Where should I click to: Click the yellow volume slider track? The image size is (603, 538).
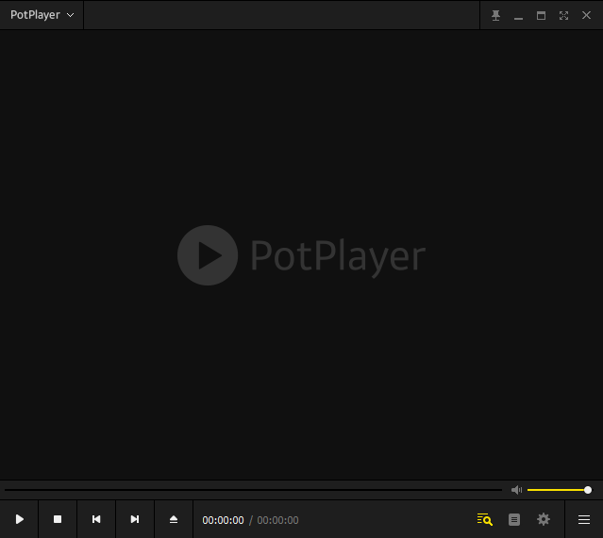pyautogui.click(x=555, y=490)
